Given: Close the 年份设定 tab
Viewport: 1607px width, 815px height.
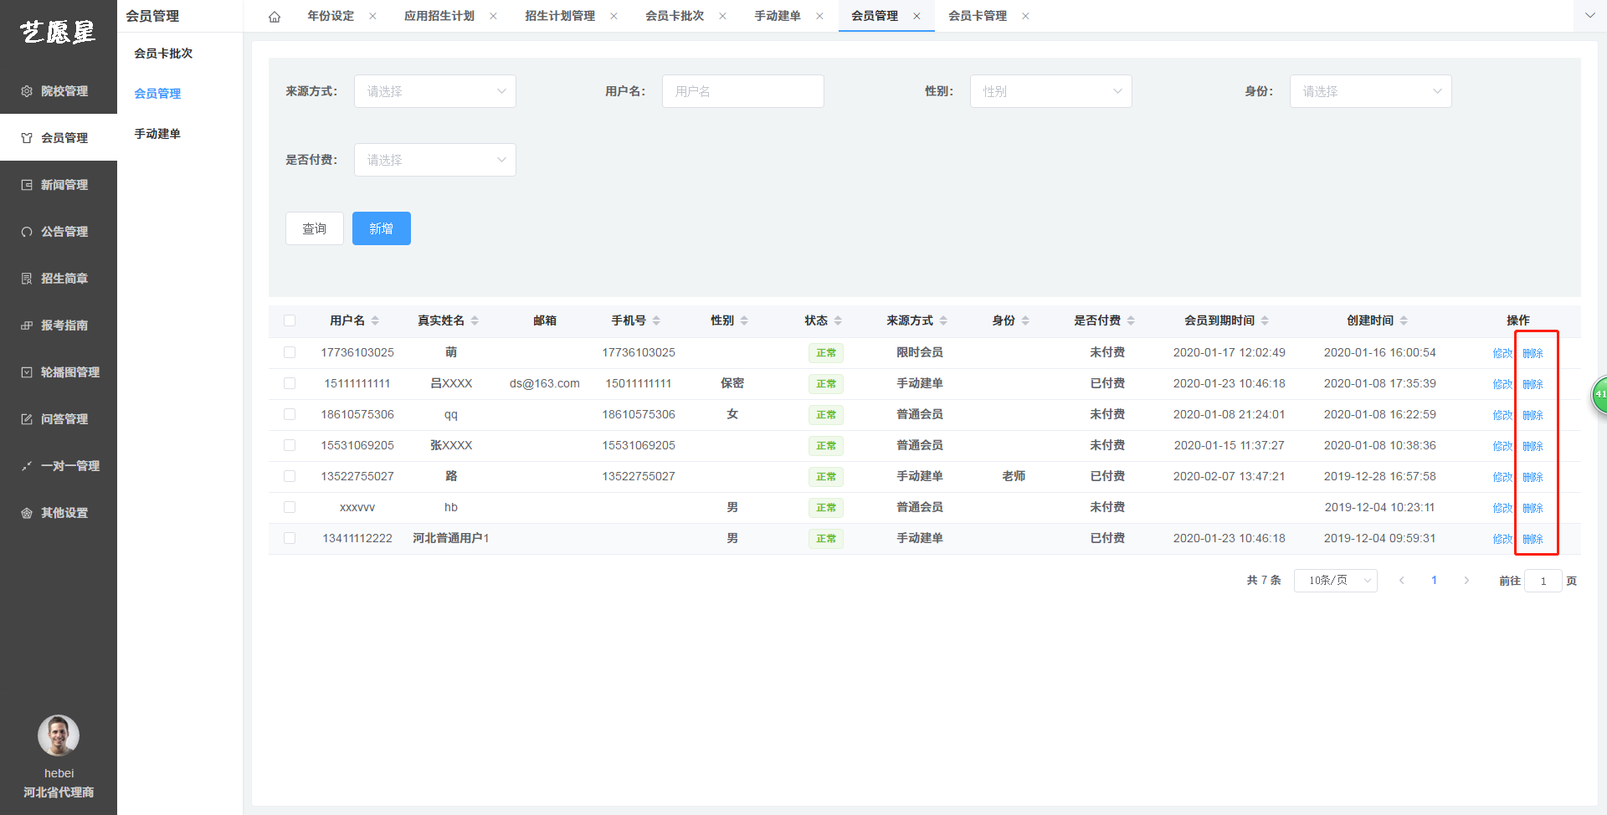Looking at the screenshot, I should pos(372,16).
